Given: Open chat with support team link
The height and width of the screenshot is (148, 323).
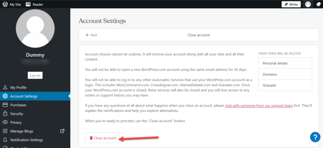Looking at the screenshot, I should coord(259,106).
